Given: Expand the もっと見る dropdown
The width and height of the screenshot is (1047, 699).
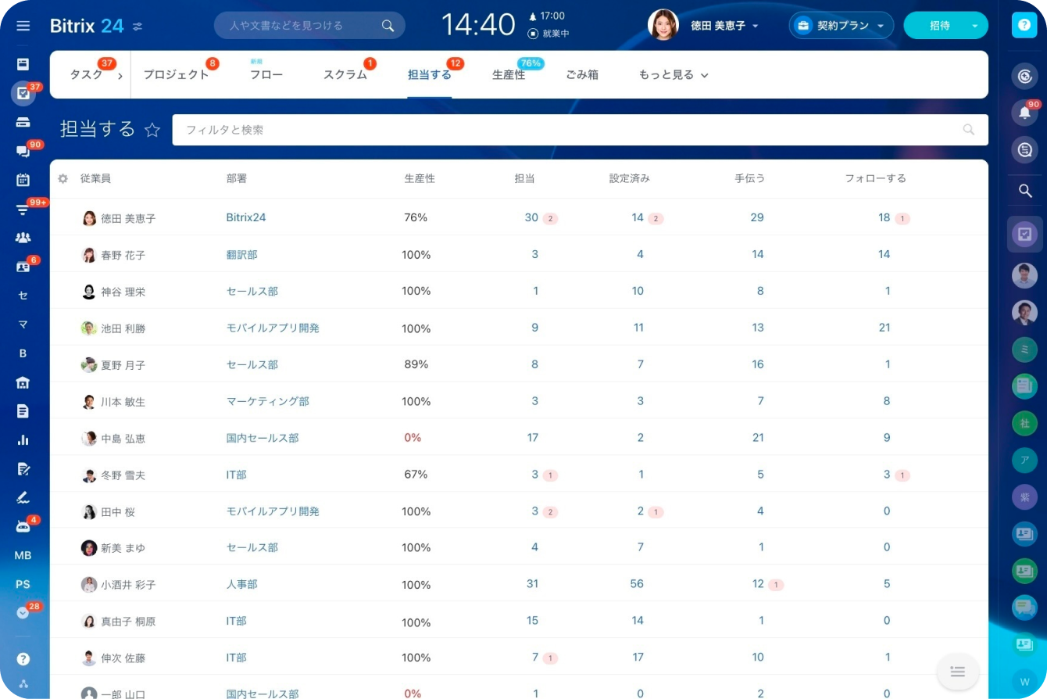Looking at the screenshot, I should tap(673, 75).
